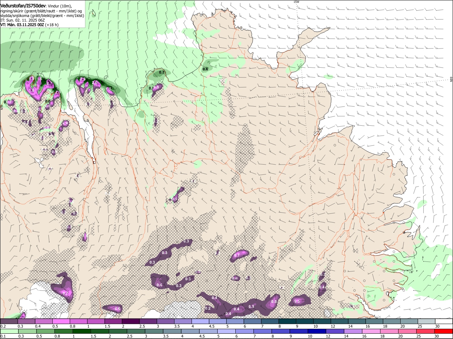Click the 1.8 precipitation value on the map
This screenshot has height=339, width=453.
coord(31,91)
